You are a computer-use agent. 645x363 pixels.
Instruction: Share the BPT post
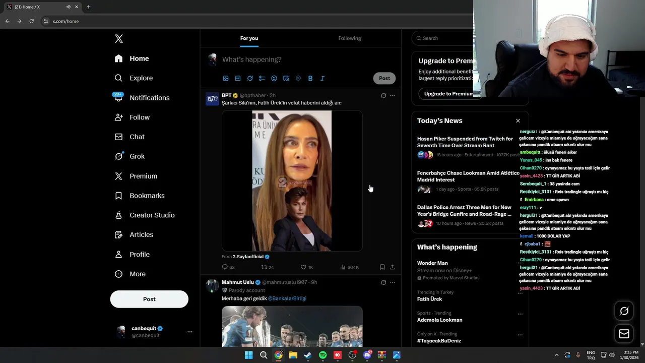pyautogui.click(x=393, y=267)
